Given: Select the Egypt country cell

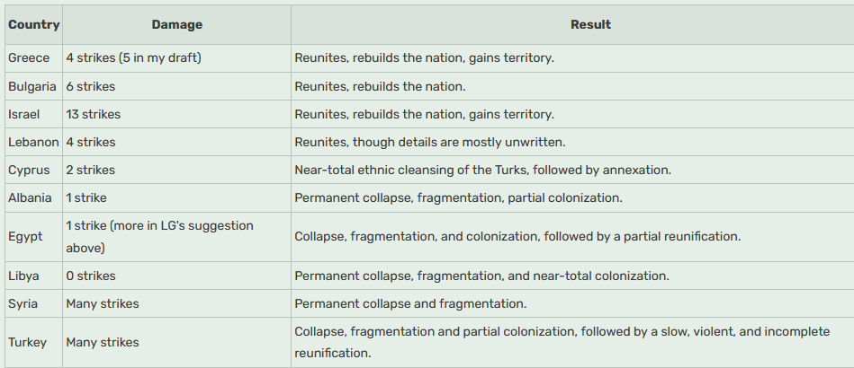Looking at the screenshot, I should pyautogui.click(x=24, y=236).
